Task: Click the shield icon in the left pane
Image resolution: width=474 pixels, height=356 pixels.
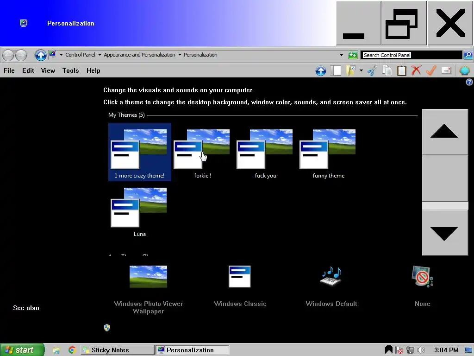Action: 107,328
